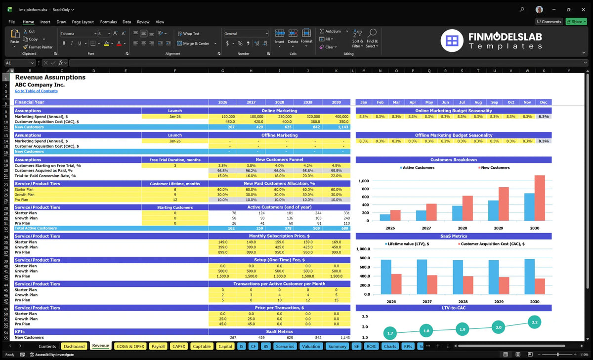Toggle right horizontal alignment
The image size is (593, 360).
pos(152,43)
